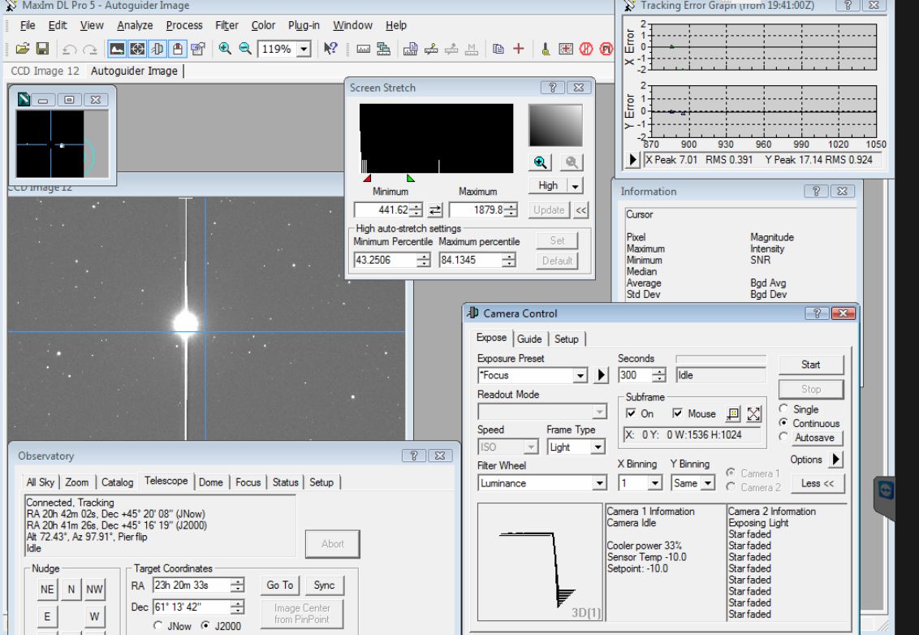The image size is (919, 635).
Task: Click the Sync telescope button
Action: (324, 585)
